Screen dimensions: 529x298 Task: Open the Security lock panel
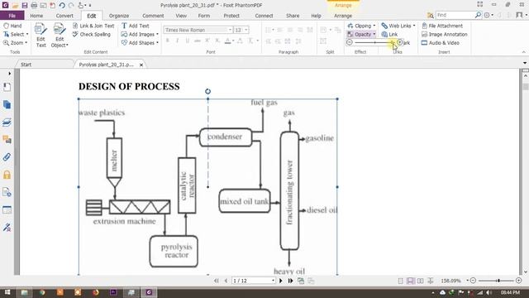tap(7, 175)
